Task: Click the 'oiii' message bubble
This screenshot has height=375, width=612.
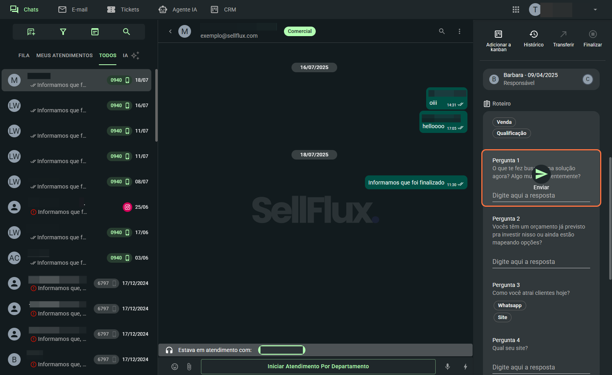Action: click(447, 98)
